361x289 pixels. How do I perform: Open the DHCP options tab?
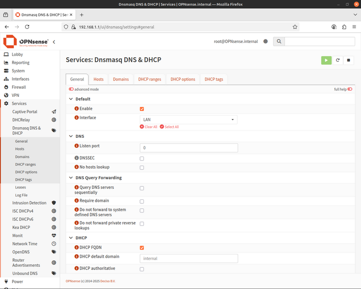coord(183,79)
